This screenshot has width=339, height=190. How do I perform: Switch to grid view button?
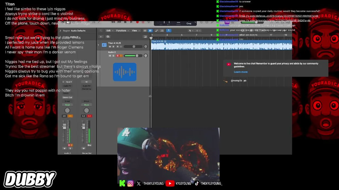point(145,31)
